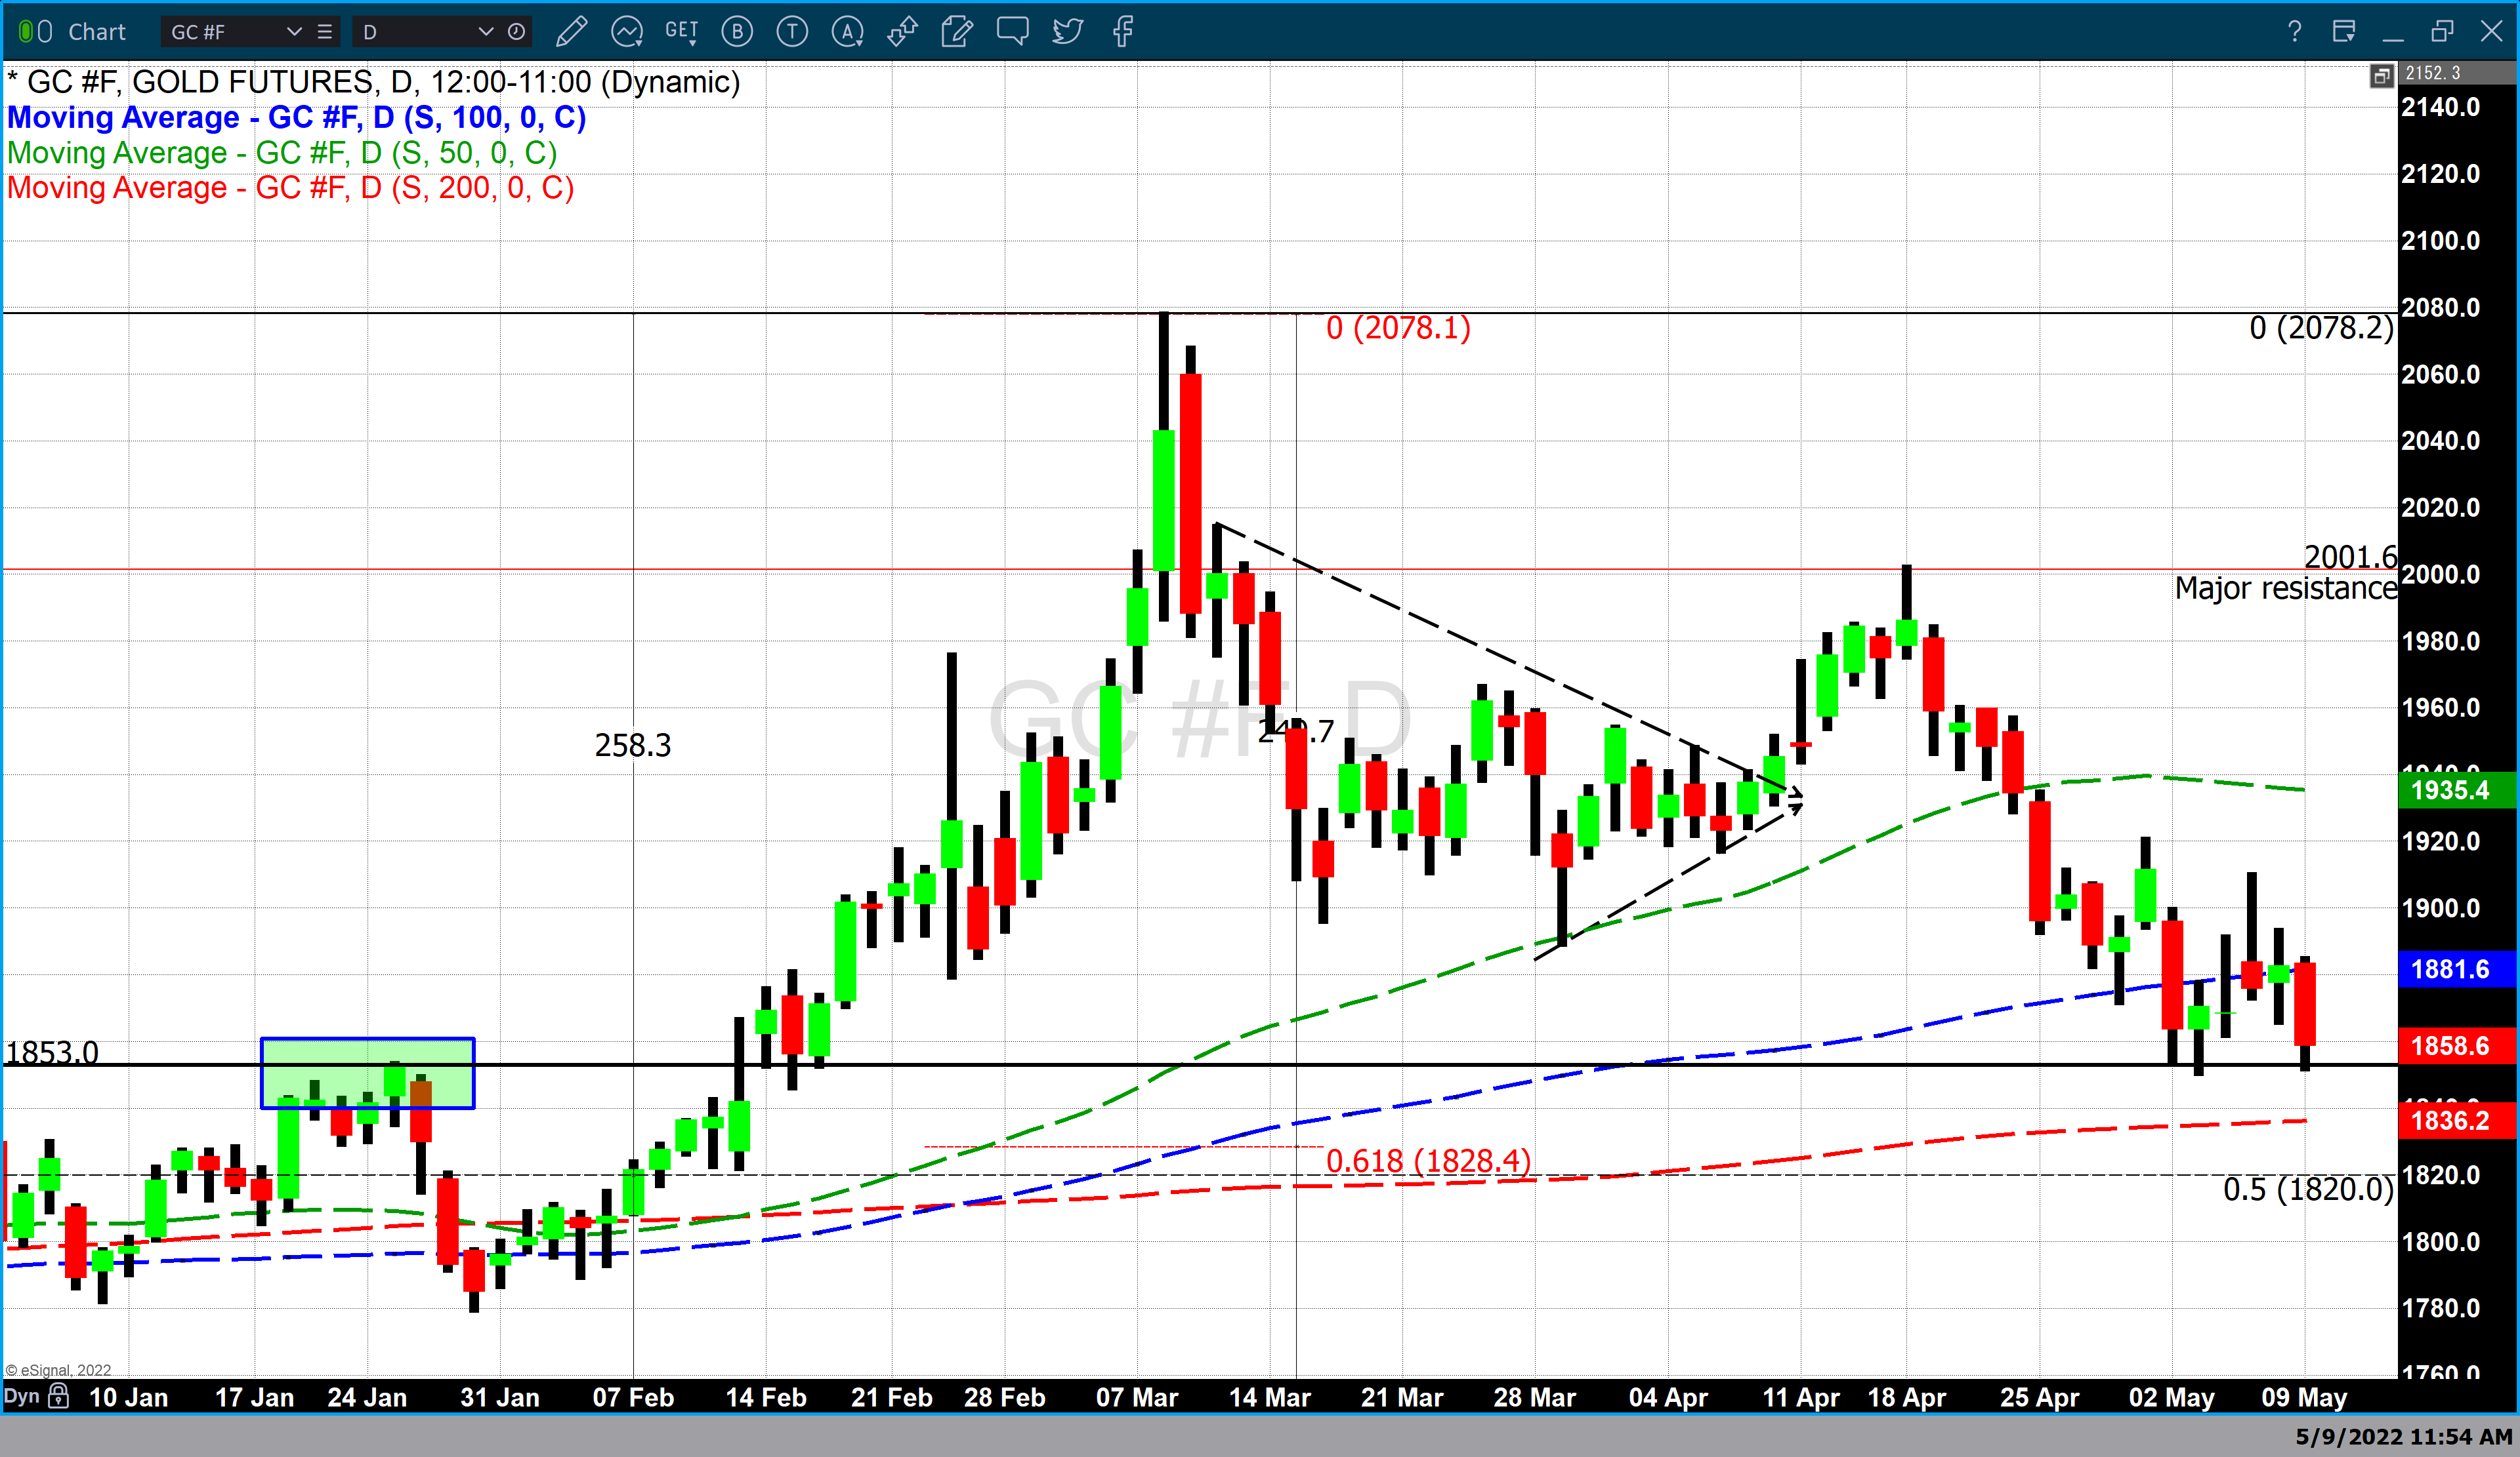Share chart via Facebook icon
This screenshot has width=2520, height=1457.
click(1122, 32)
